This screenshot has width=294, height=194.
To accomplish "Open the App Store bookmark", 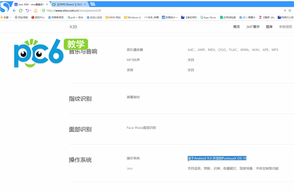I will click(x=208, y=18).
